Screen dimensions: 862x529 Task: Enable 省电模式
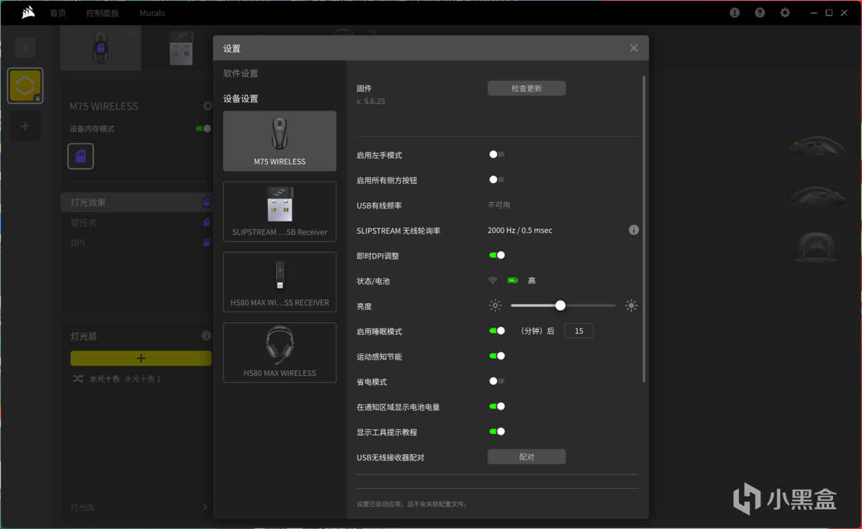(497, 381)
